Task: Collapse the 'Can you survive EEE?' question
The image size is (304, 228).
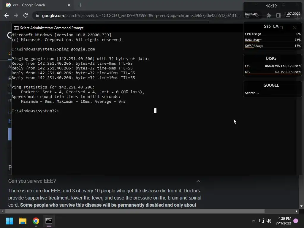Action: point(104,181)
